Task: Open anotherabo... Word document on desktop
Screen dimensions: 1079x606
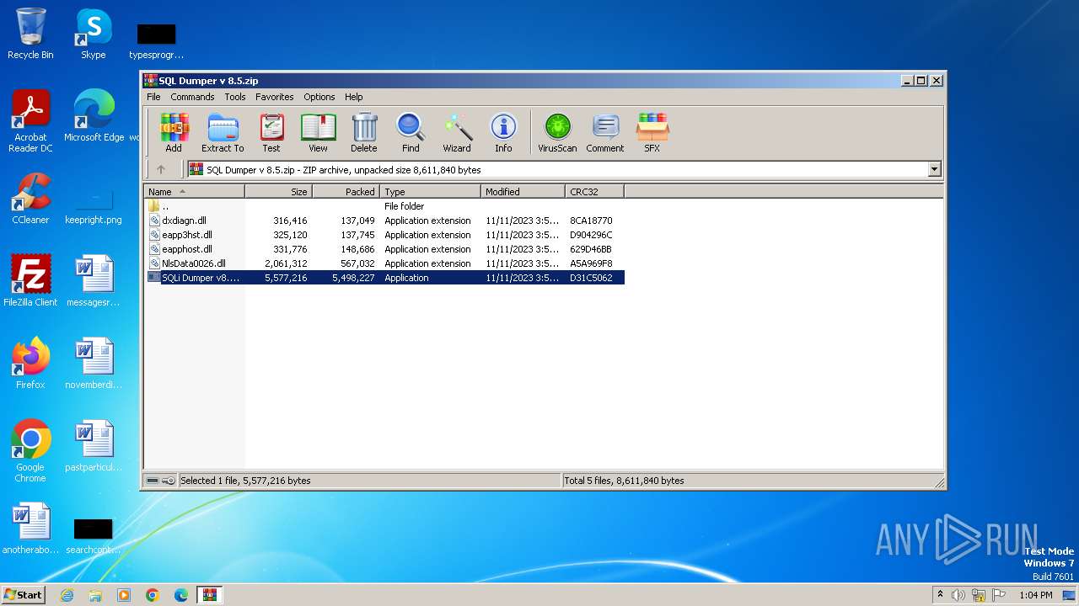Action: [30, 529]
